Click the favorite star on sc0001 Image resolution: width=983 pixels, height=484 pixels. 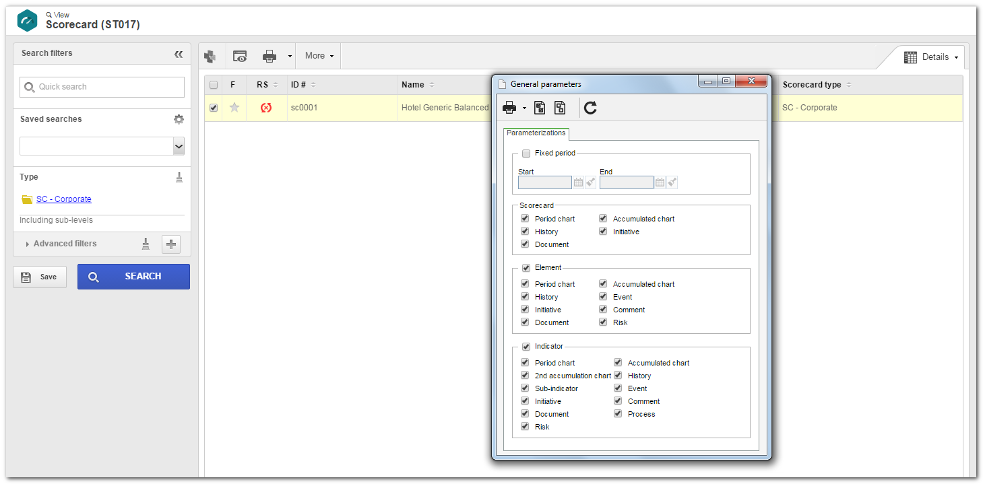coord(234,108)
